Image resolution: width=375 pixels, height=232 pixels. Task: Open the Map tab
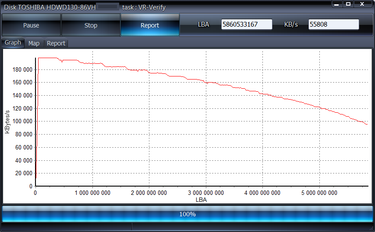point(34,43)
